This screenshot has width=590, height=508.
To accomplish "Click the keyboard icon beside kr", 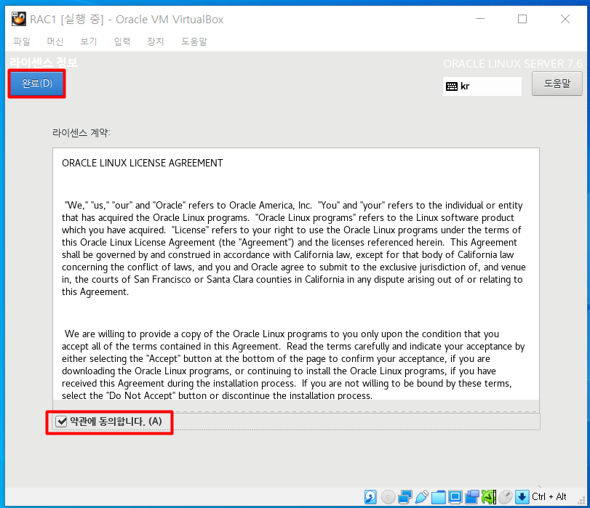I will tap(452, 86).
